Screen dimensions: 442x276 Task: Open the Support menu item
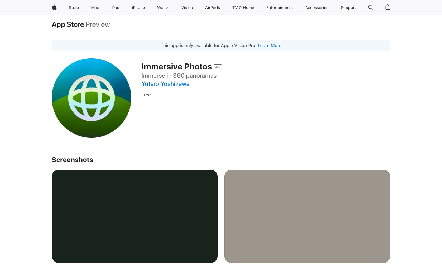pos(348,8)
